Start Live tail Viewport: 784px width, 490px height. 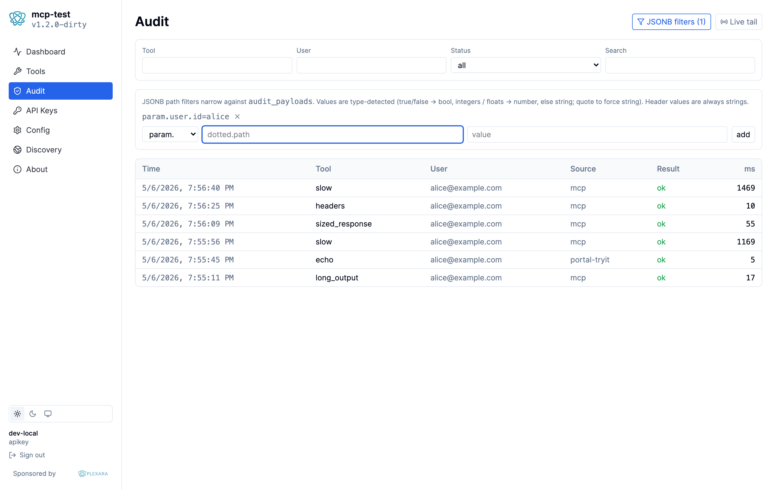pos(739,22)
